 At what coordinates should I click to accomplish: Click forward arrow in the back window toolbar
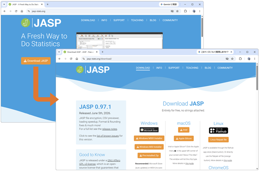pyautogui.click(x=10, y=11)
